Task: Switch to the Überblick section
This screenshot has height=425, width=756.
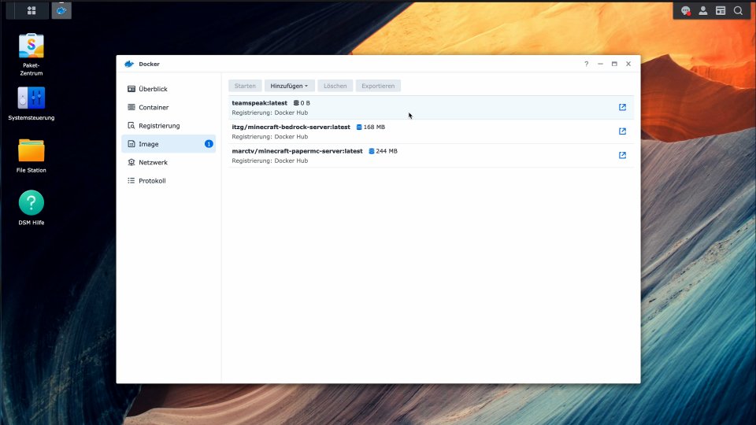Action: point(169,89)
